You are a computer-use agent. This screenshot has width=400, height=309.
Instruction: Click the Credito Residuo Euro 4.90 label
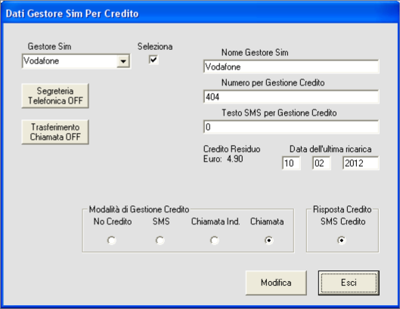(x=231, y=154)
